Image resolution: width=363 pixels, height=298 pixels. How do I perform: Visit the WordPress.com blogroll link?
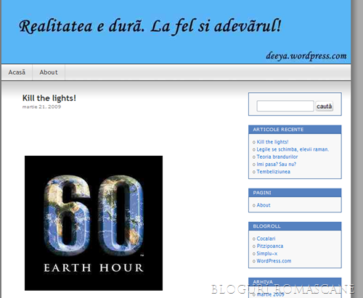pyautogui.click(x=274, y=261)
